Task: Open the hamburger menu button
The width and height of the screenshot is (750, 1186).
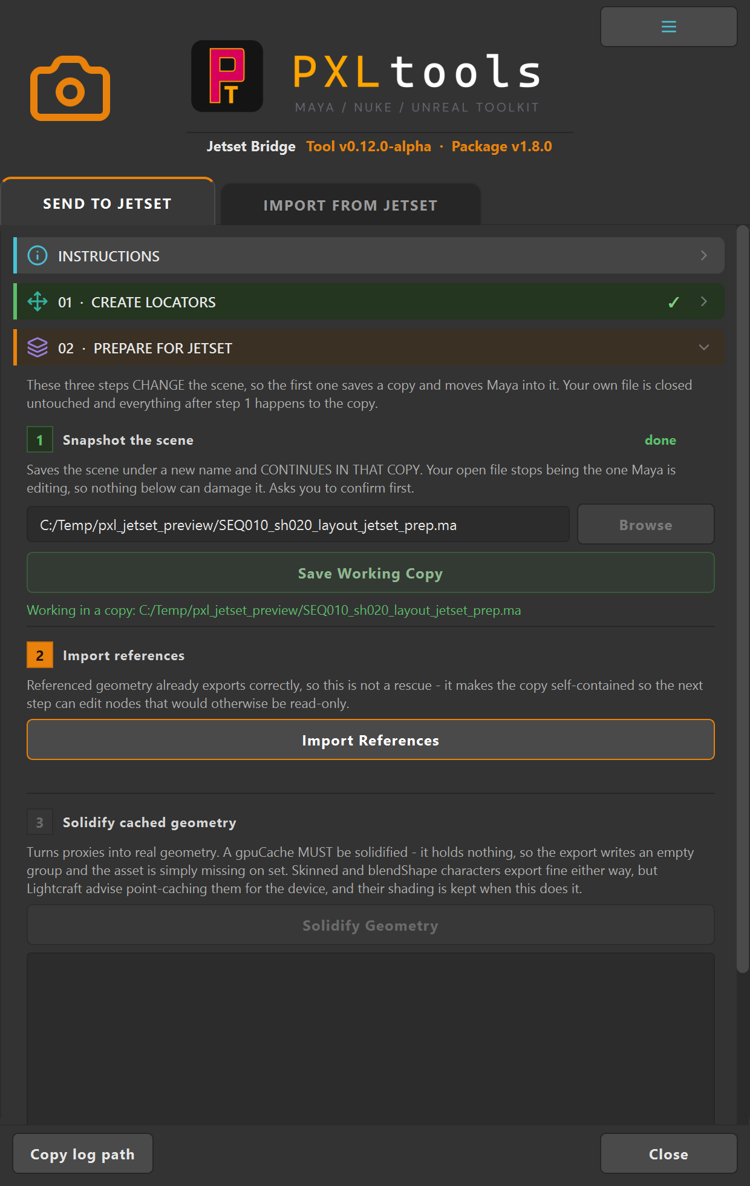Action: pos(668,27)
